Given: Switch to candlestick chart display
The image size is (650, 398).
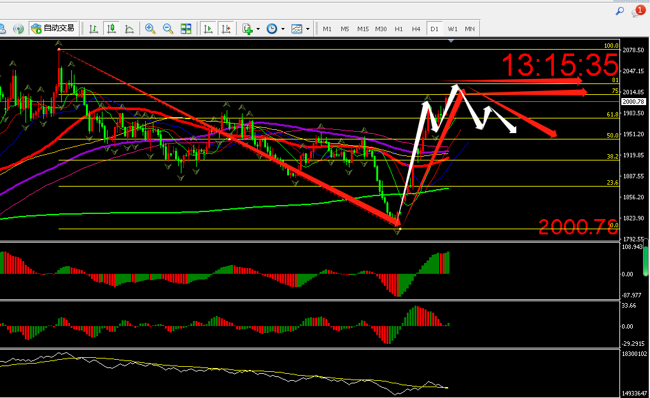Looking at the screenshot, I should [111, 29].
